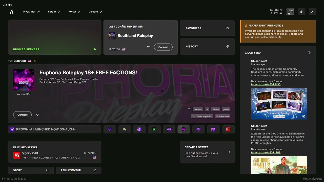This screenshot has width=324, height=182.
Task: Open the user avatar profile thumbnail
Action: 290,12
